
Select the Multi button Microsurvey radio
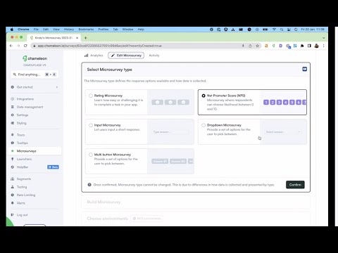coord(91,155)
